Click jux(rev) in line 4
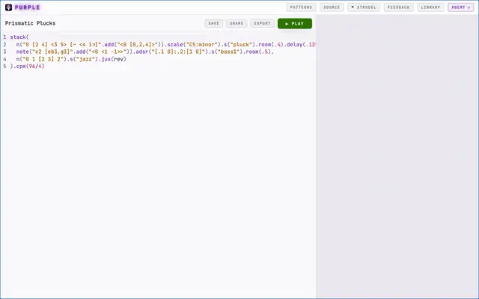This screenshot has height=299, width=479. coord(114,59)
